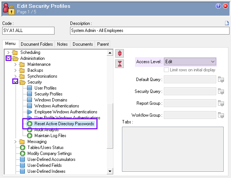
Task: Switch to the Parent tab
Action: point(103,44)
